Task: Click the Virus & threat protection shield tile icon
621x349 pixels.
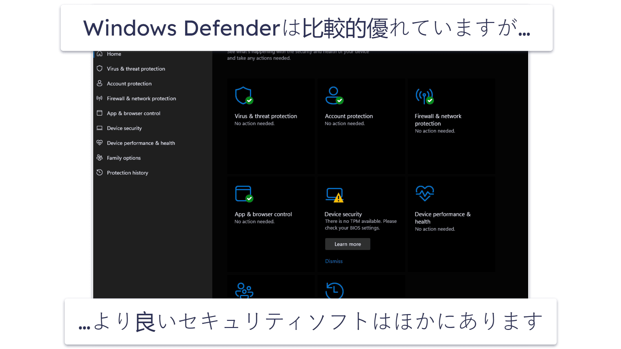Action: [x=244, y=96]
